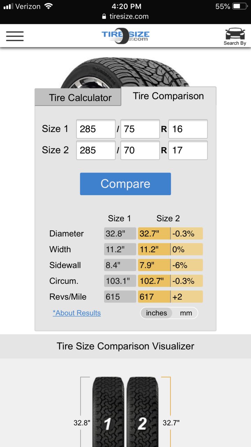Edit Size 2 aspect ratio field 70
This screenshot has height=447, width=251.
pyautogui.click(x=140, y=150)
